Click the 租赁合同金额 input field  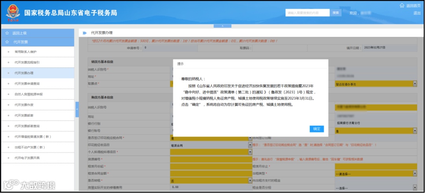(211, 173)
